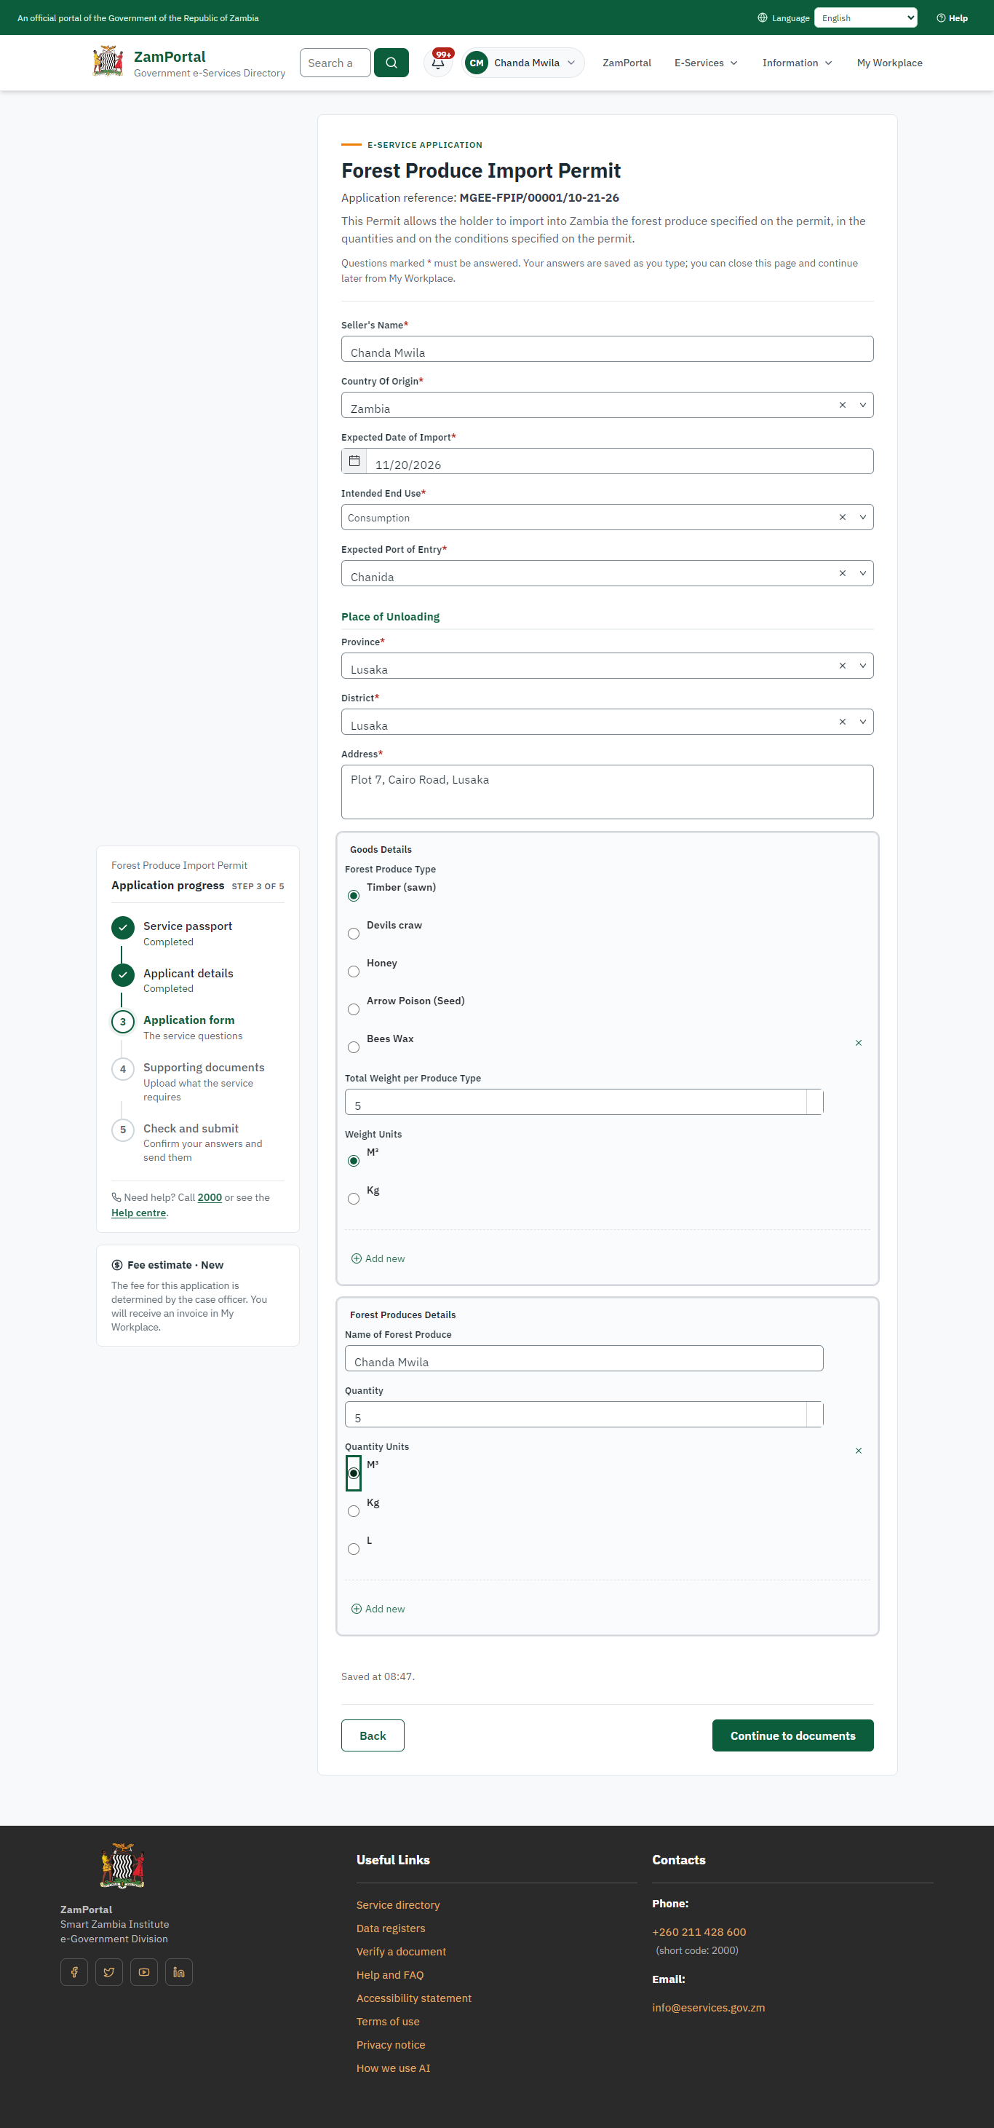Expand the Country Of Origin dropdown arrow
The image size is (994, 2128).
(863, 405)
